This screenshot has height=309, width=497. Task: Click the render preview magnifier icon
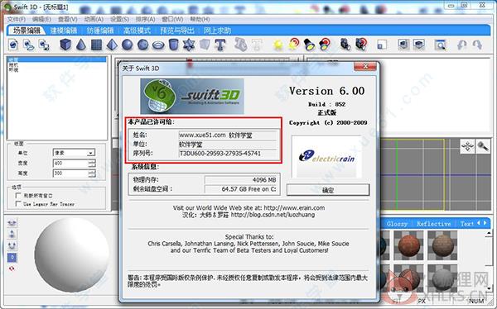pos(440,45)
